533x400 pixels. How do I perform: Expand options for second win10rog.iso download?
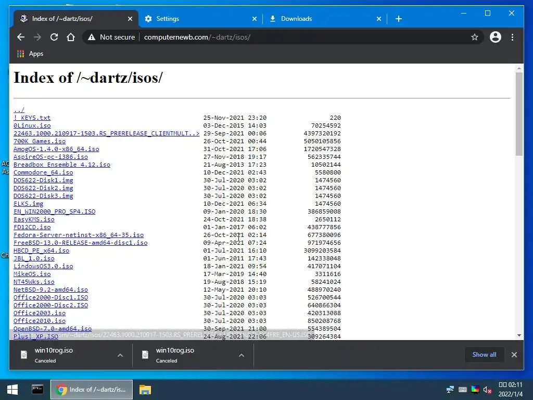click(x=242, y=355)
